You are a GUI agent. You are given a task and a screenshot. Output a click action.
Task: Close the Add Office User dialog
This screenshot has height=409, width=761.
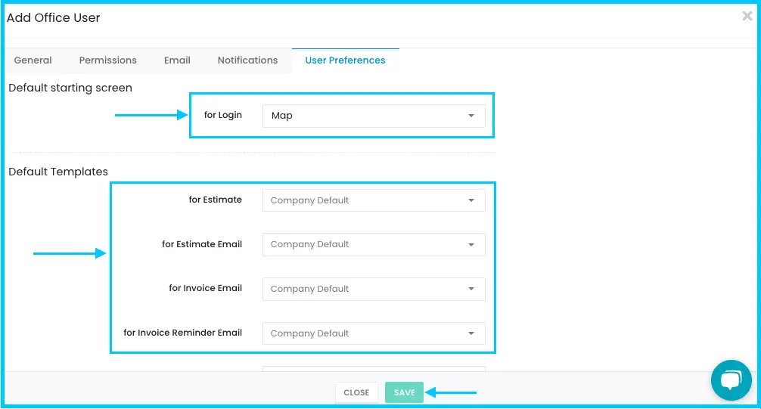(x=747, y=17)
